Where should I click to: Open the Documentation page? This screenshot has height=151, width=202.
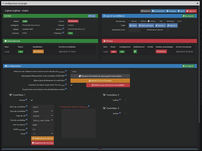[158, 11]
